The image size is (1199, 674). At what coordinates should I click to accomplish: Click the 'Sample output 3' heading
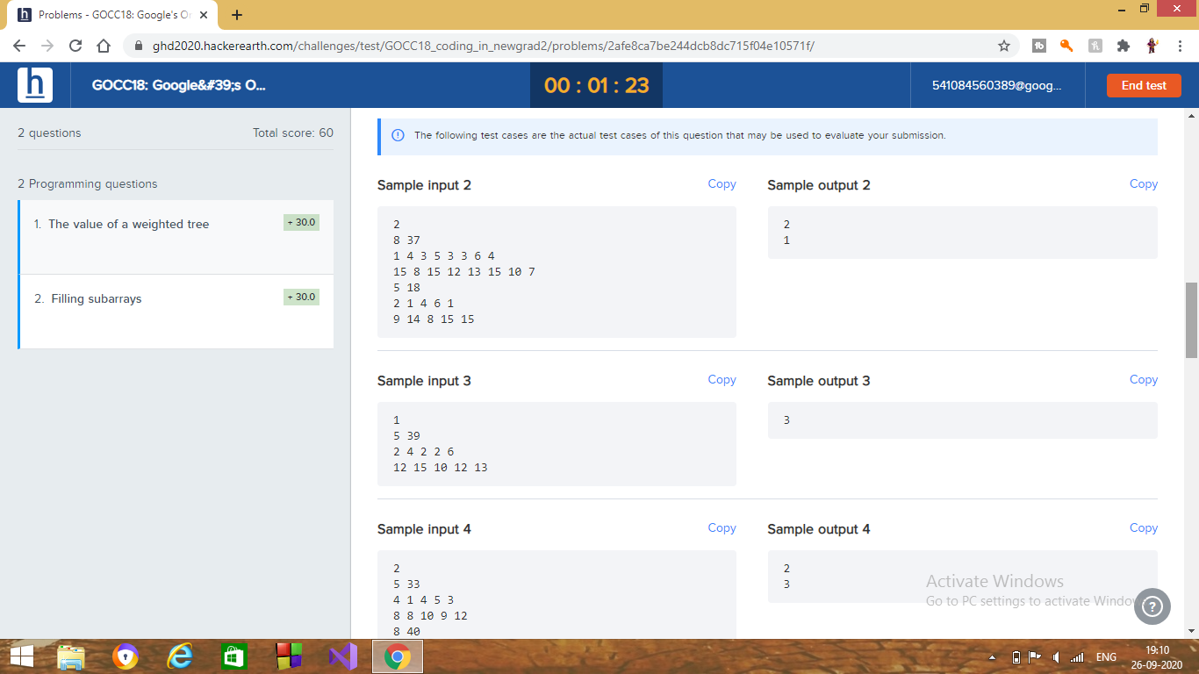[x=819, y=381]
